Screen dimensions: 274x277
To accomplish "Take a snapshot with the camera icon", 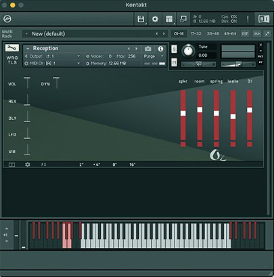I will click(x=148, y=49).
